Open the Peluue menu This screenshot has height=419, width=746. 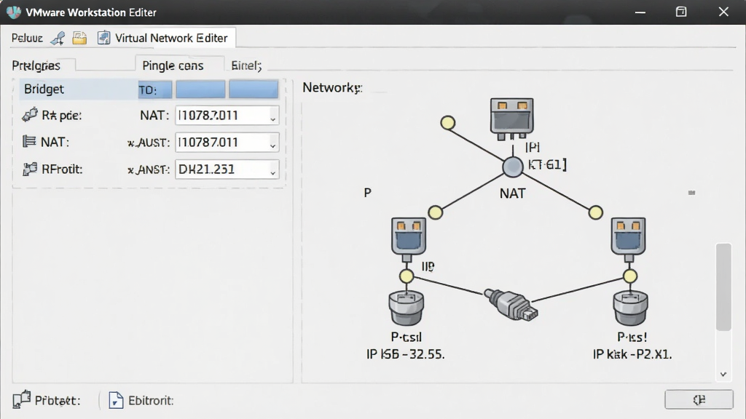click(x=27, y=38)
